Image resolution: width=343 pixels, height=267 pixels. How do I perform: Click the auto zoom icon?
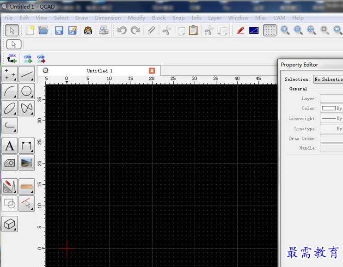[x=312, y=30]
